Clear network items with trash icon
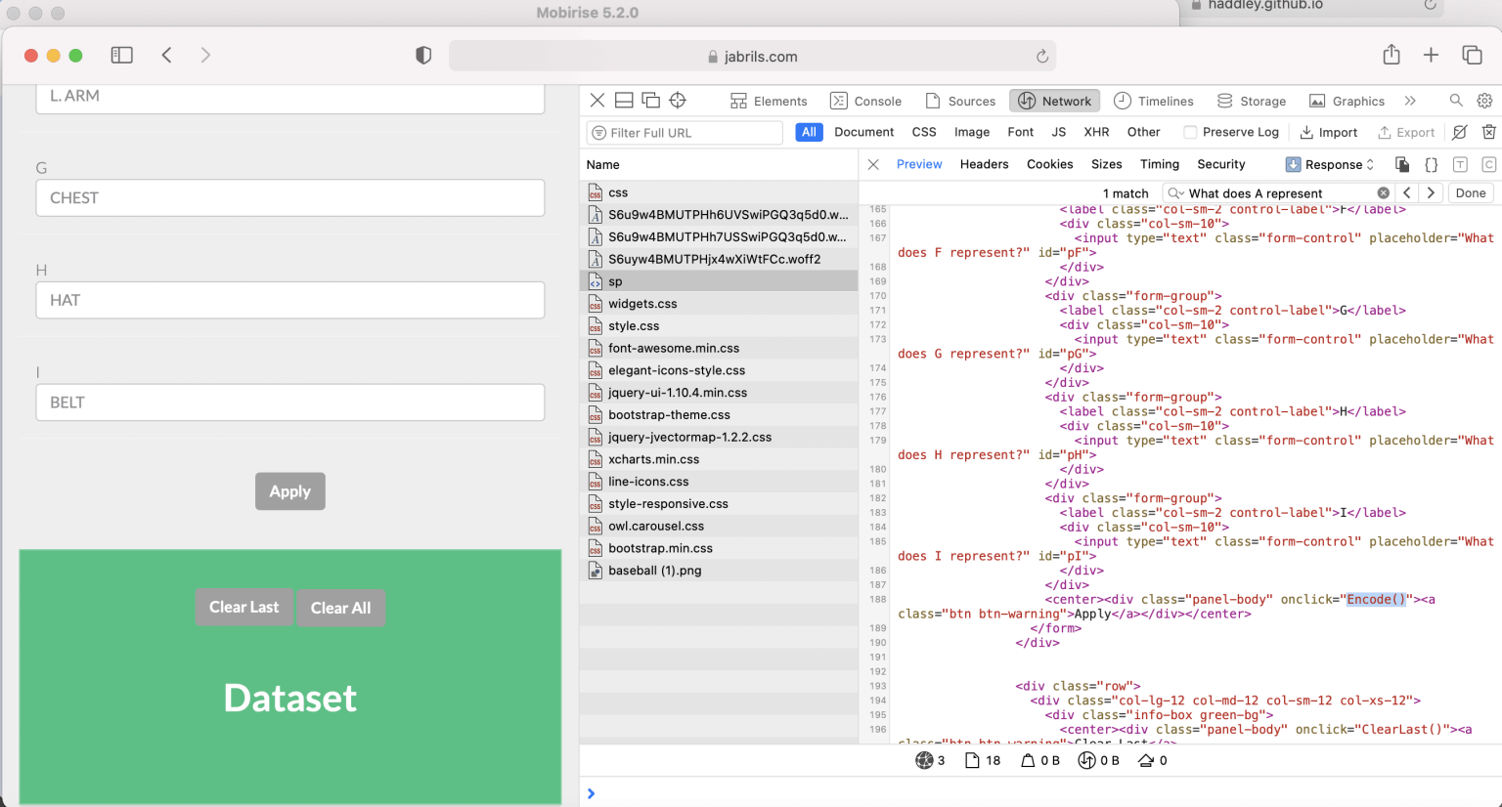 click(x=1488, y=132)
